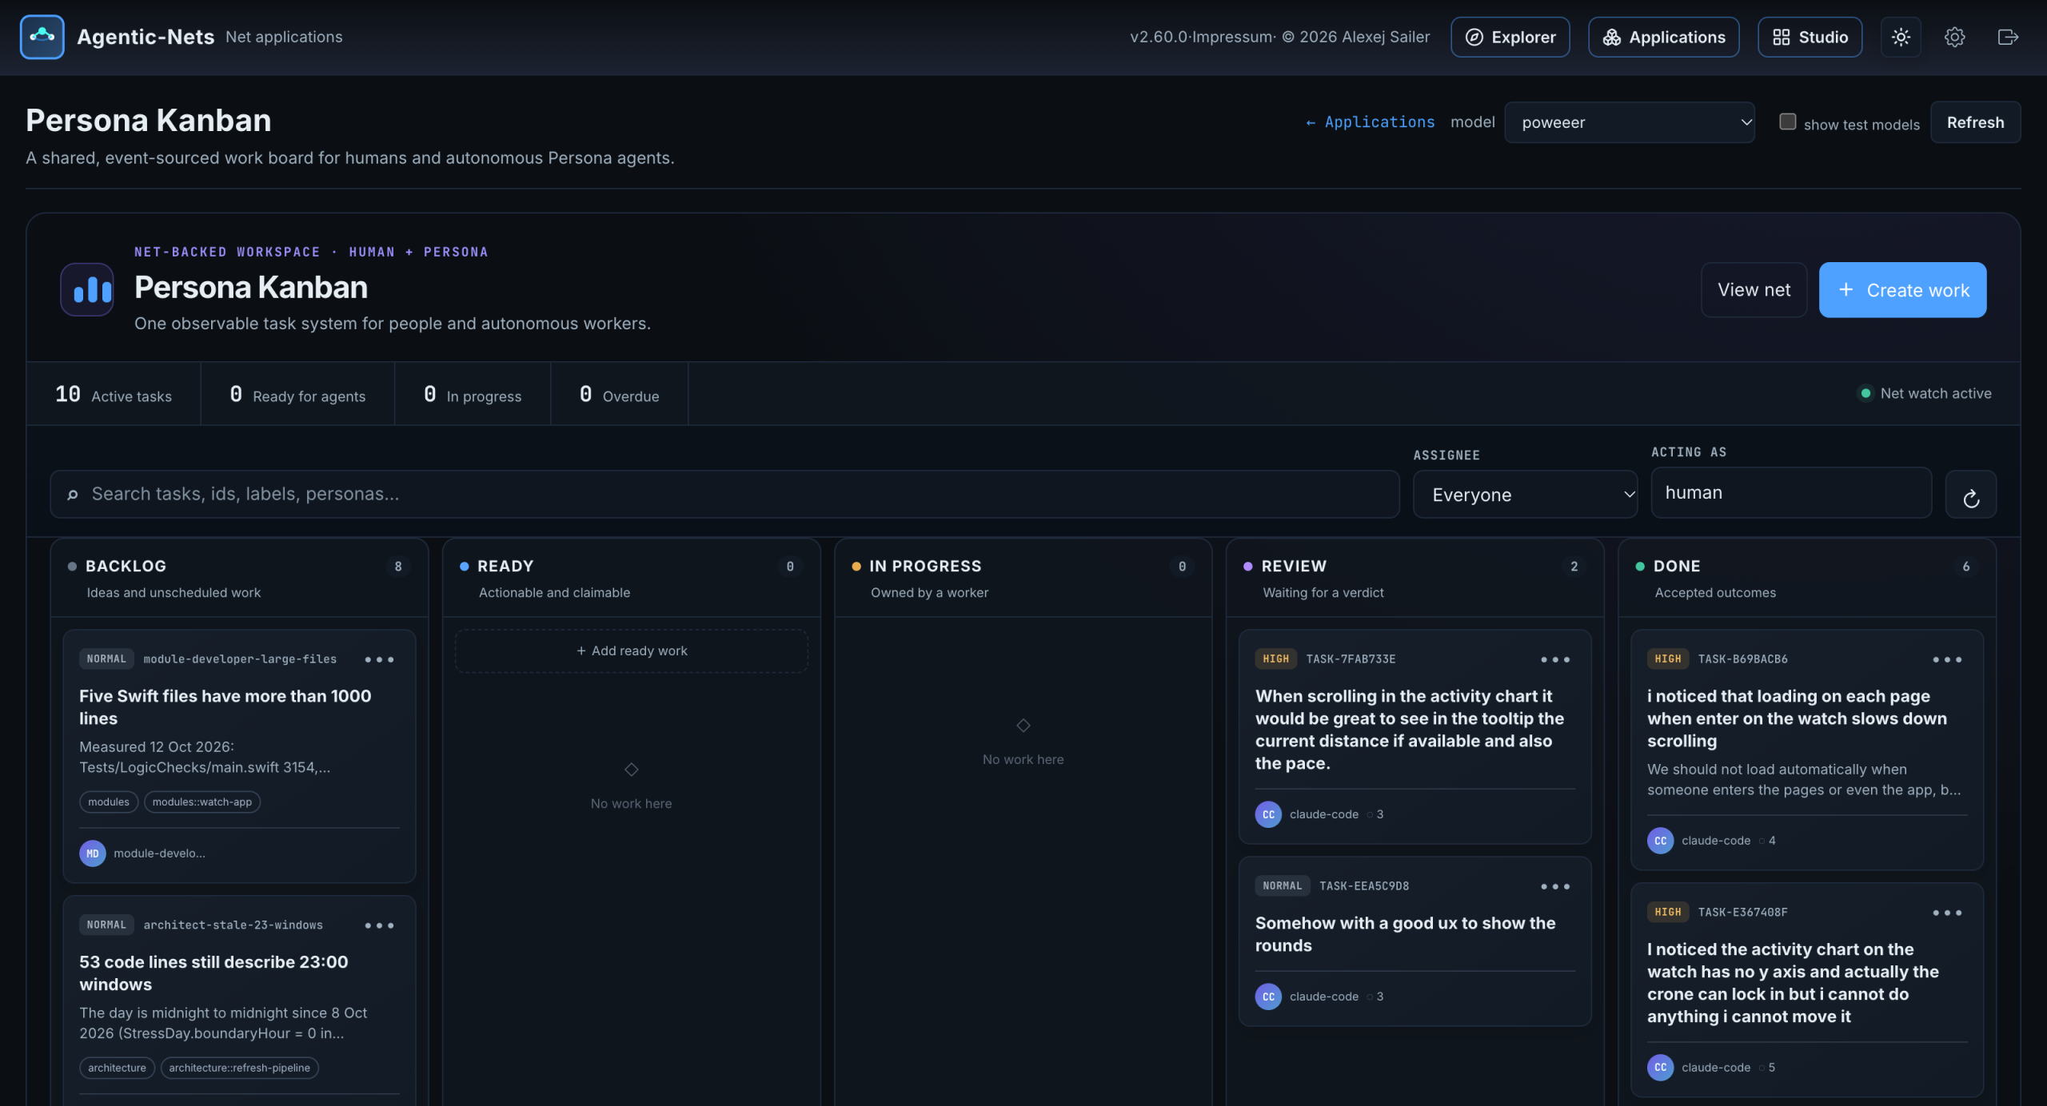Click the View net button
Viewport: 2047px width, 1106px height.
click(1754, 290)
